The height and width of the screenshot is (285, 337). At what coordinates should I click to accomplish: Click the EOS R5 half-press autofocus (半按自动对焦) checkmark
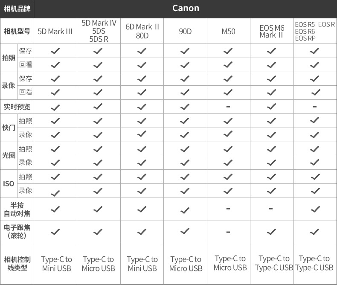pos(315,209)
